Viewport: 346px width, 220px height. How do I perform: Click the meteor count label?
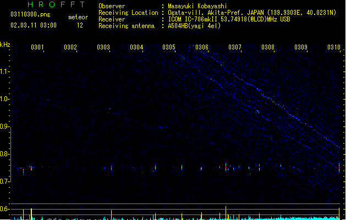[78, 17]
